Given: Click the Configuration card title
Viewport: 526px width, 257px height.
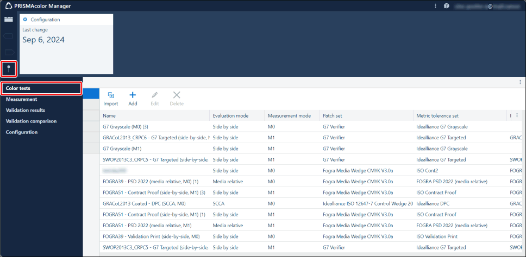Looking at the screenshot, I should click(x=45, y=20).
